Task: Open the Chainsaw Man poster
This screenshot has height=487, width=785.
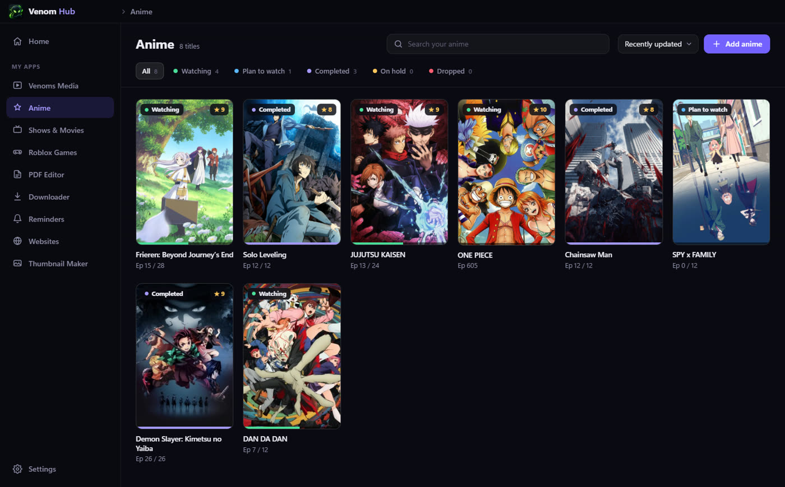Action: (x=614, y=172)
